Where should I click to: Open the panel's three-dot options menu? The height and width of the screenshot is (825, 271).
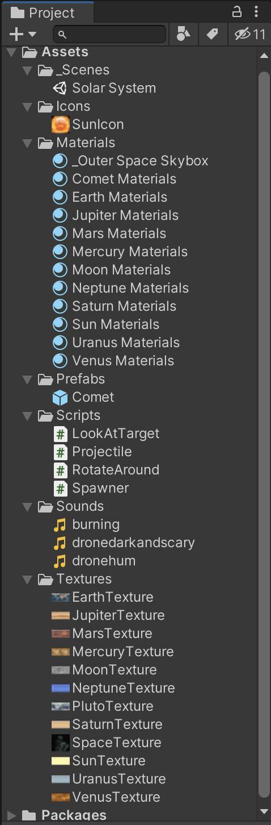pyautogui.click(x=256, y=11)
